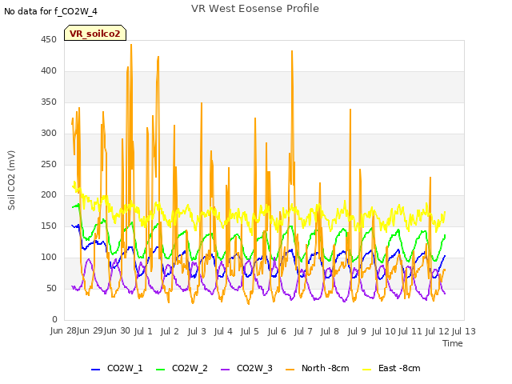Click the Jul 4 x-axis tick label
Viewport: 512px width, 384px height.
(223, 331)
